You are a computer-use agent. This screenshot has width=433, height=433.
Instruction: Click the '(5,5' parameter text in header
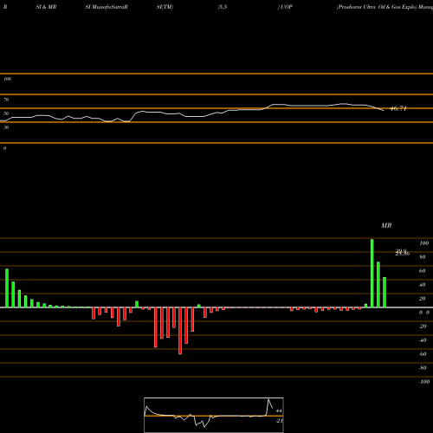223,7
